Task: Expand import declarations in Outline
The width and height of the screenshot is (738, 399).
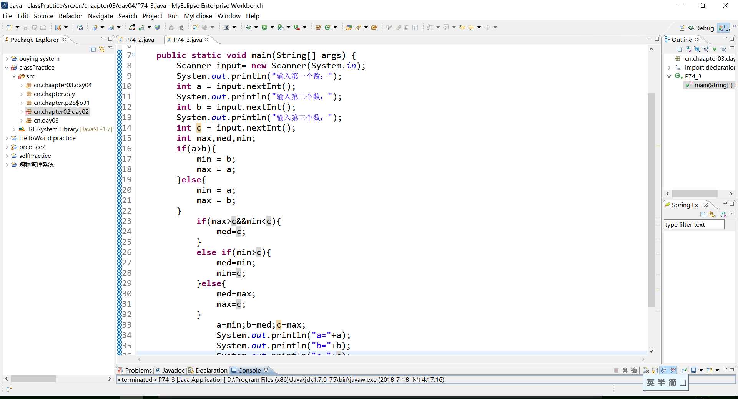Action: [669, 68]
